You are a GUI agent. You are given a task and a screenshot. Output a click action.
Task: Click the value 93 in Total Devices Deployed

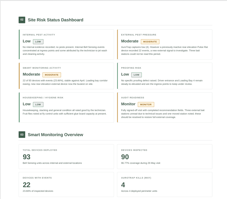click(x=27, y=157)
